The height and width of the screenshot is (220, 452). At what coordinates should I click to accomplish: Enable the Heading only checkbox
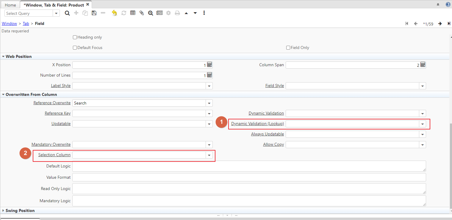(75, 37)
